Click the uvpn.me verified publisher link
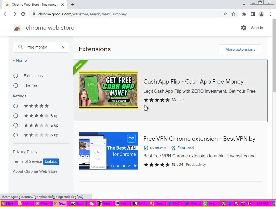Screen dimensions: 276x207 click(155, 148)
